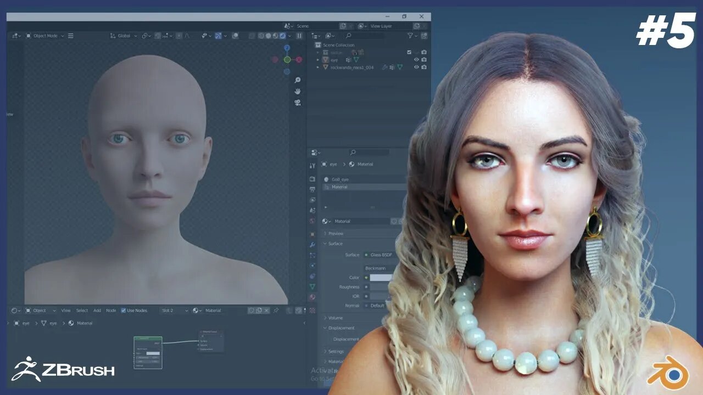The height and width of the screenshot is (395, 703).
Task: Click the Scene name field
Action: pos(316,26)
